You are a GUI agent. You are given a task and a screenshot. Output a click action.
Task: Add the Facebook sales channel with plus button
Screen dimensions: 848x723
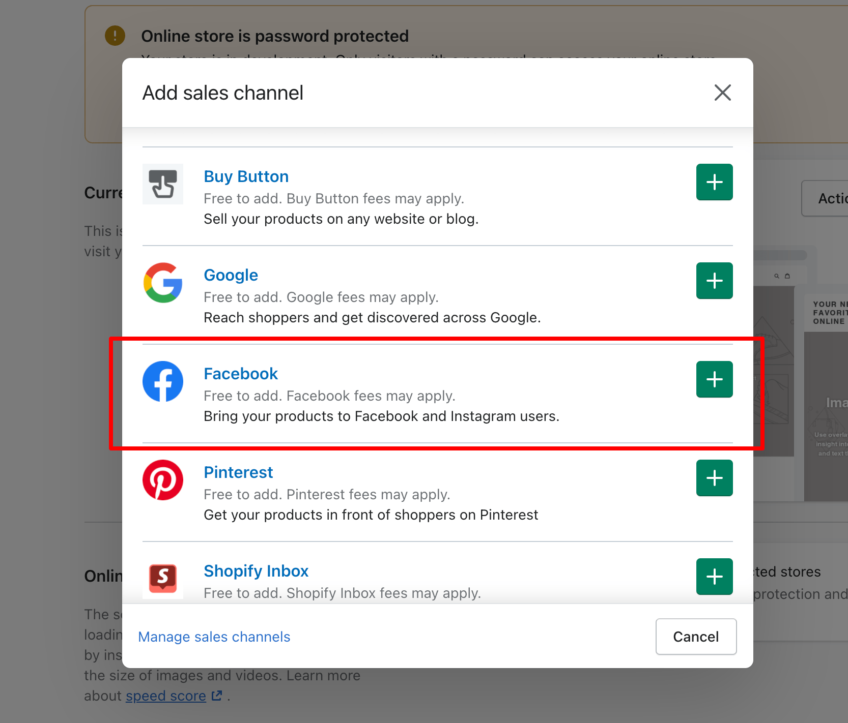coord(714,379)
